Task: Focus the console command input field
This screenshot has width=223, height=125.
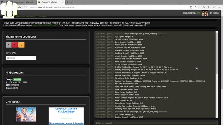Action: pyautogui.click(x=156, y=123)
